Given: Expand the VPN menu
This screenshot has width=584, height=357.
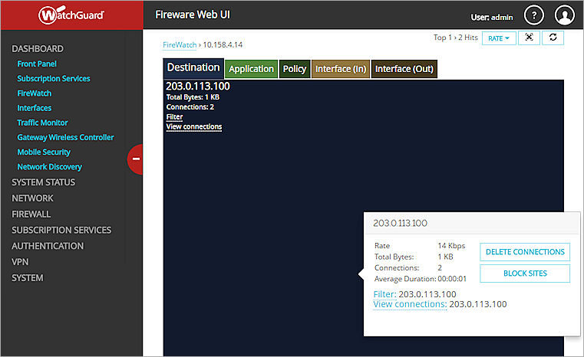Looking at the screenshot, I should [x=20, y=262].
